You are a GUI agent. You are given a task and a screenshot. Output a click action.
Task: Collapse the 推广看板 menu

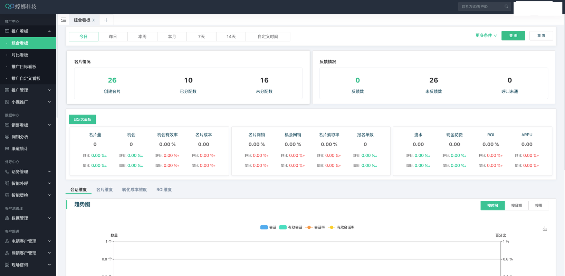(x=49, y=31)
